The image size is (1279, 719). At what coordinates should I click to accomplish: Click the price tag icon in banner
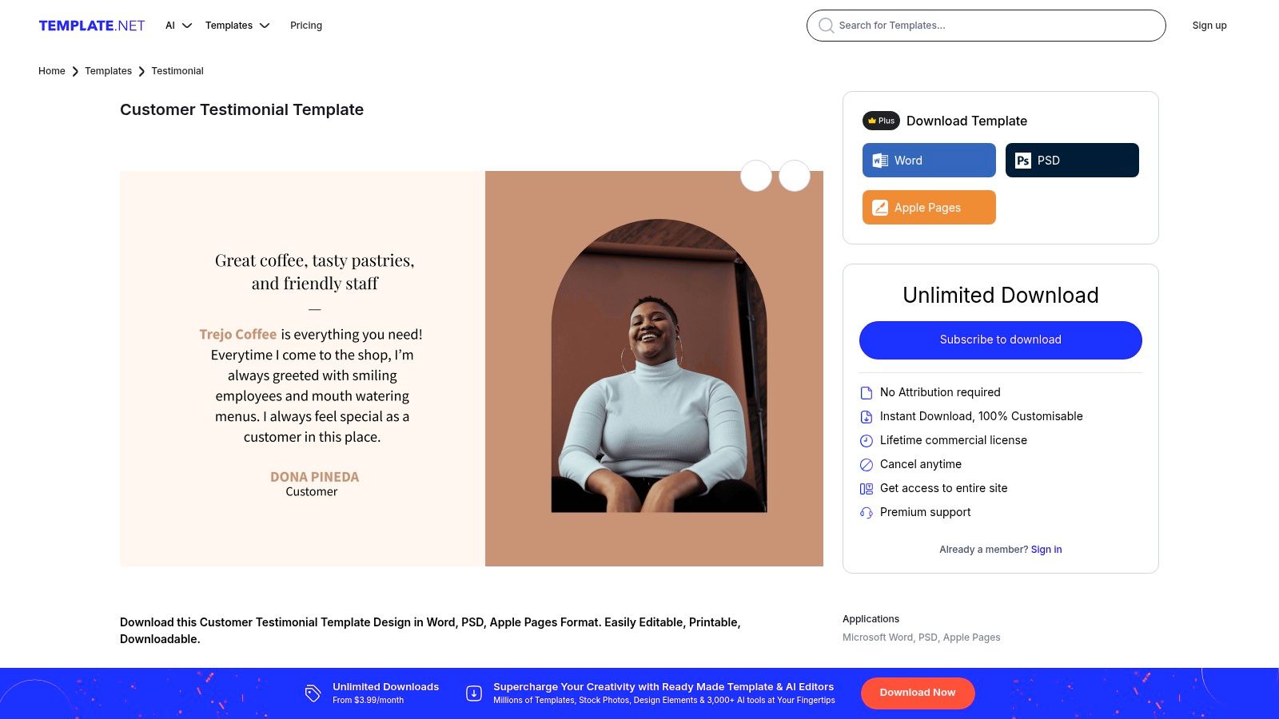(313, 693)
